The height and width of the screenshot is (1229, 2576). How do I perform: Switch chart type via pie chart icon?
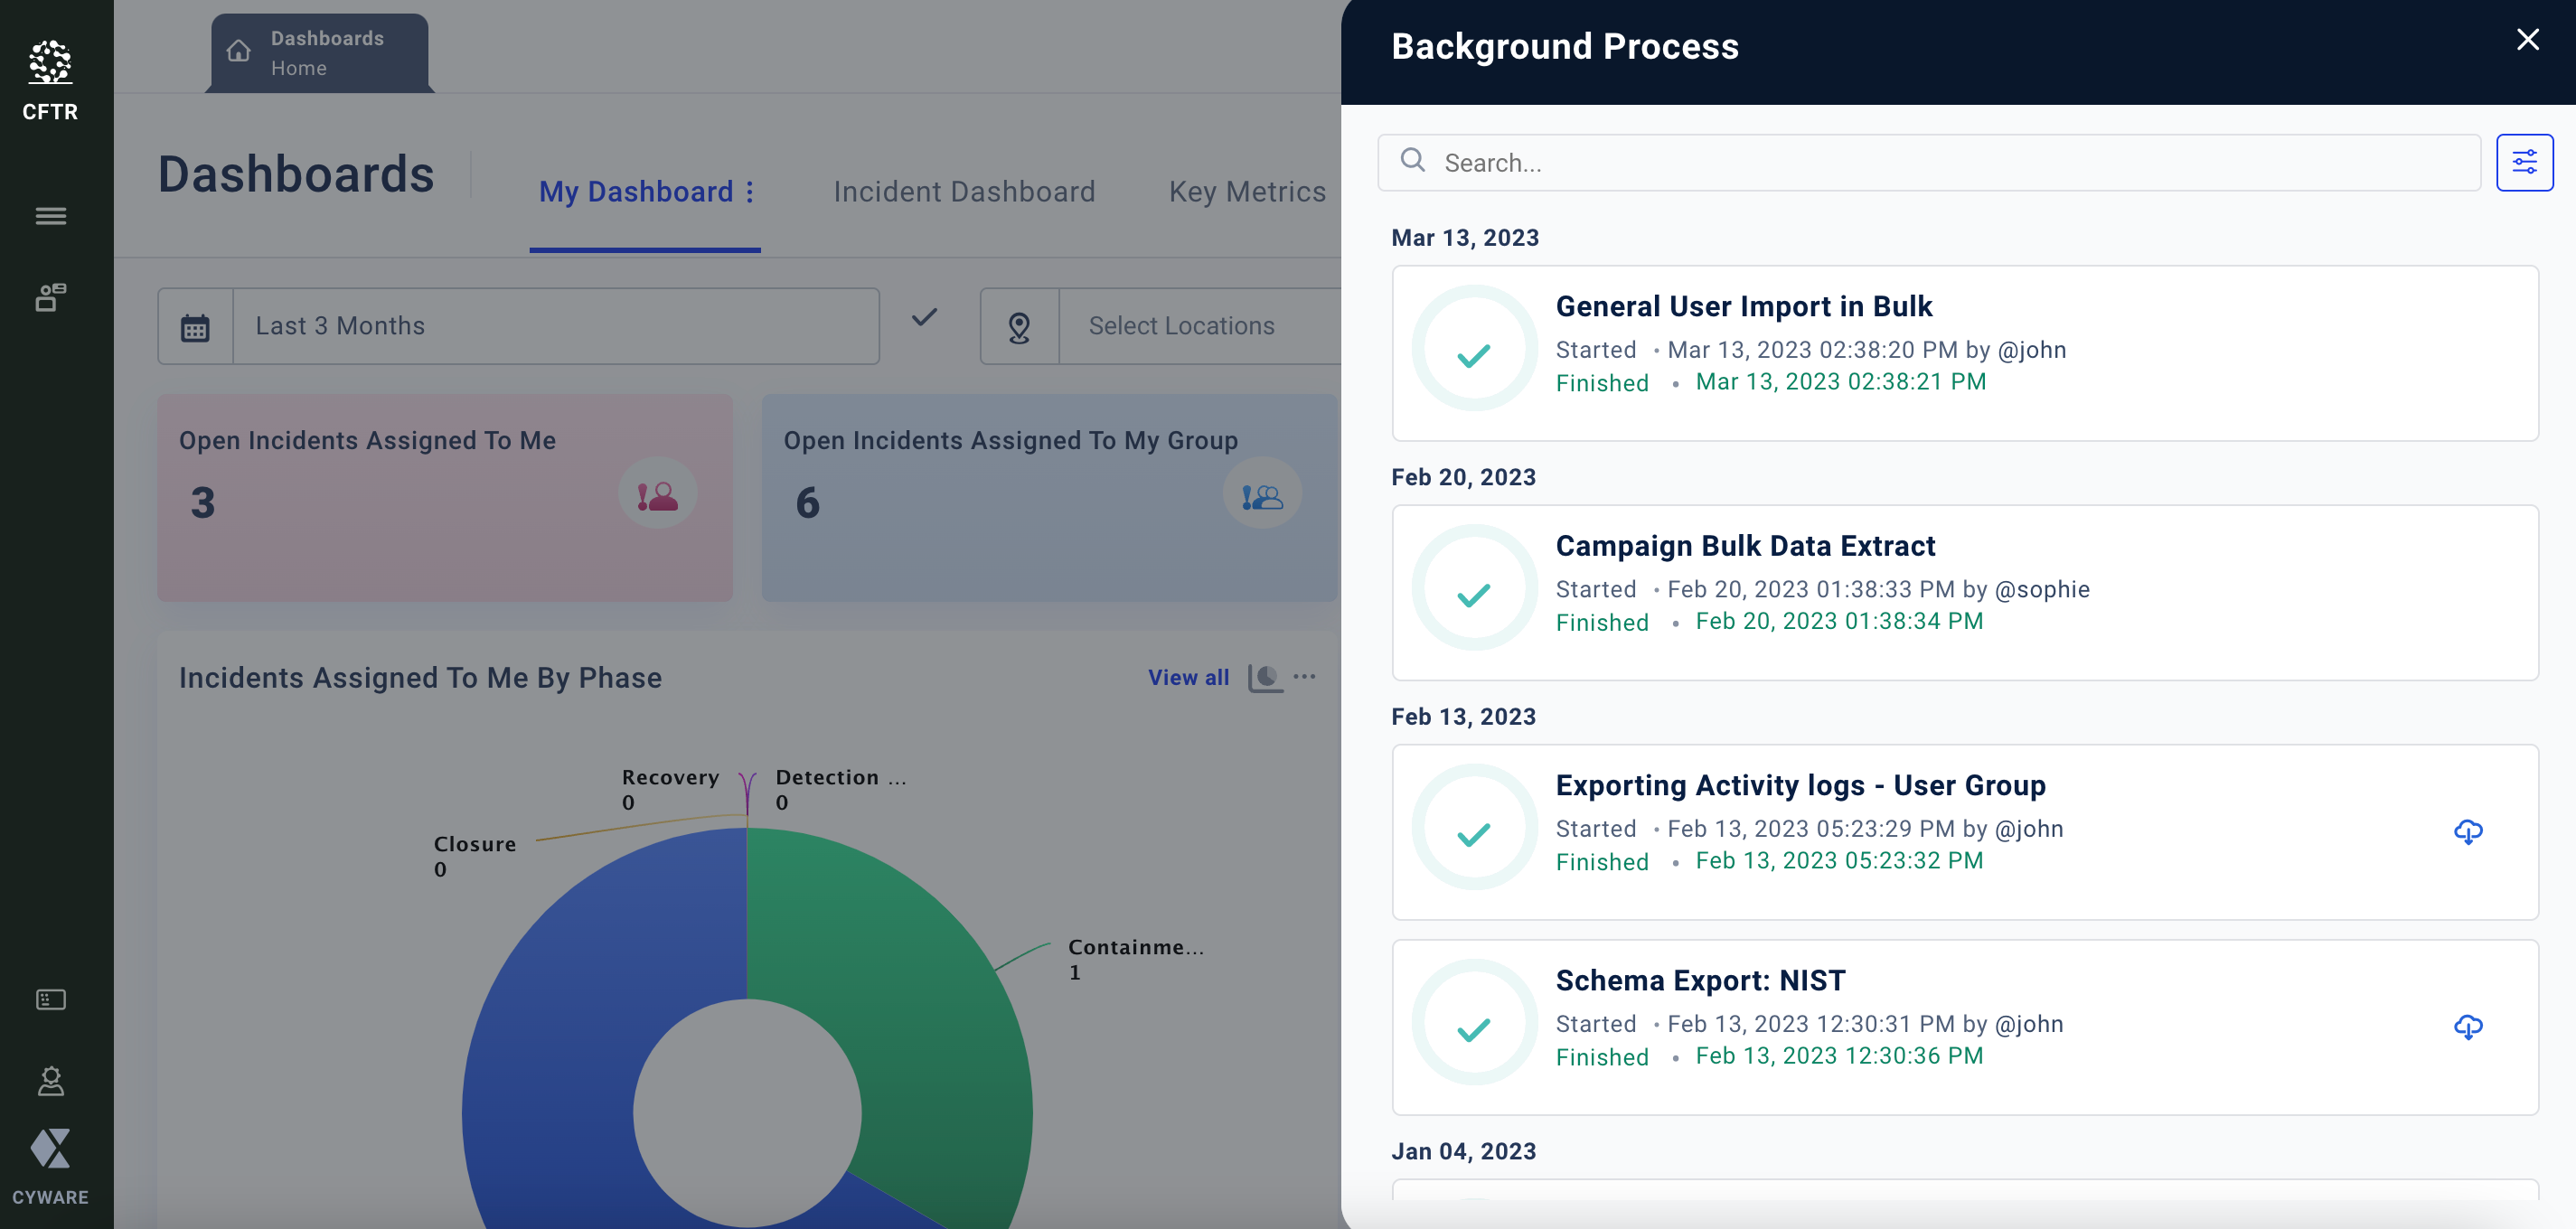click(1265, 677)
